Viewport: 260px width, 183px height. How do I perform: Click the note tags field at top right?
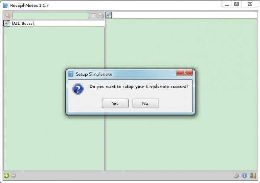pos(185,15)
